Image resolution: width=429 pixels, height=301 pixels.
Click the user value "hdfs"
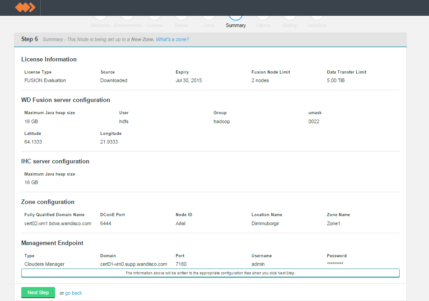(x=124, y=121)
